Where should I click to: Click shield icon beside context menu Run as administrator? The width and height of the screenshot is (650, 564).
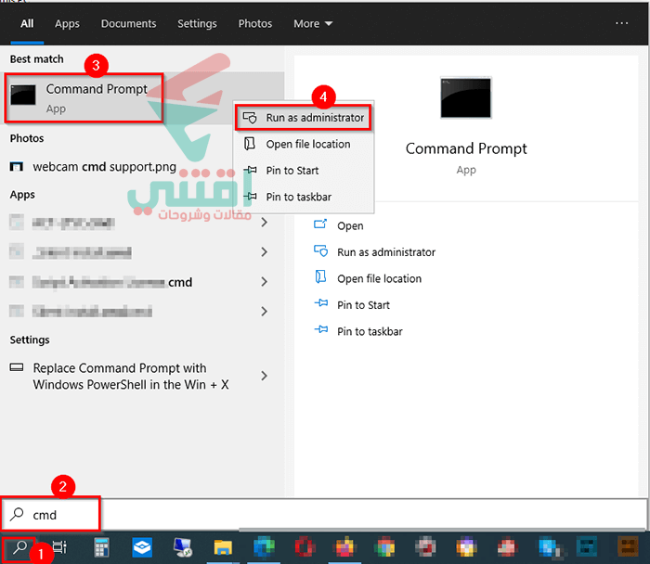(x=250, y=118)
